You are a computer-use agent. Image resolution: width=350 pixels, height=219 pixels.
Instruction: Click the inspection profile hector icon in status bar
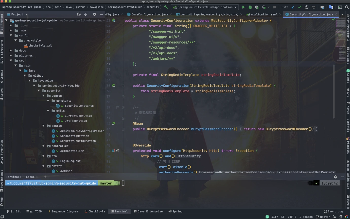pos(341,217)
